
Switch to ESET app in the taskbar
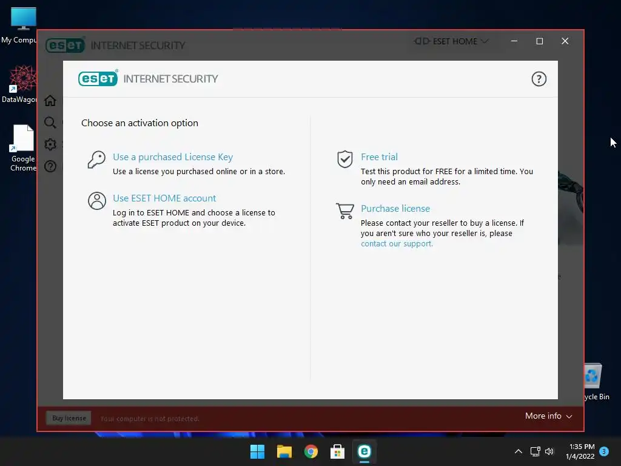[364, 451]
